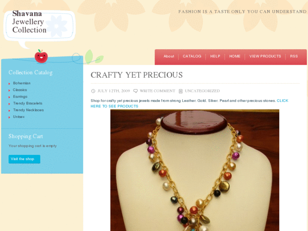Open the CATALOG menu item

(192, 56)
